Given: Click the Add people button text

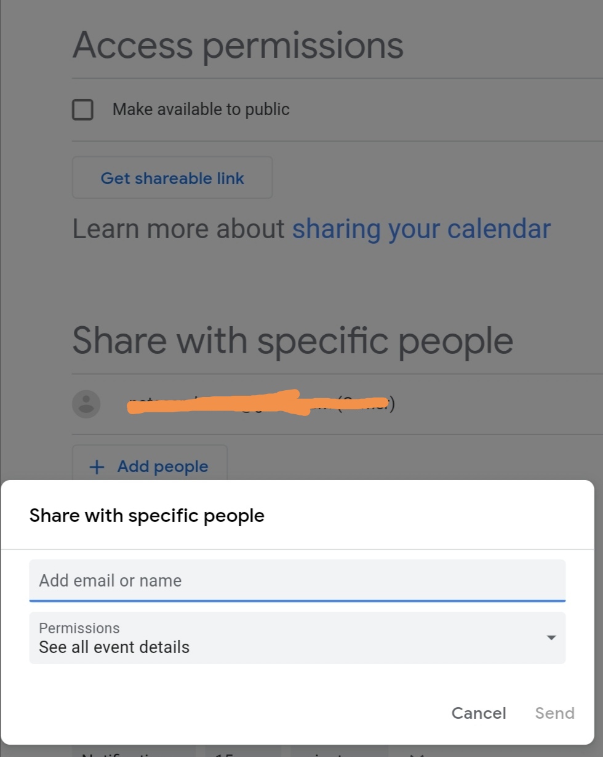Looking at the screenshot, I should tap(162, 467).
